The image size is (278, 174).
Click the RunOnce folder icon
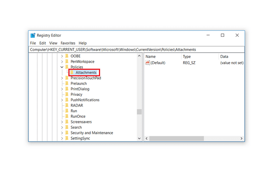pos(67,116)
